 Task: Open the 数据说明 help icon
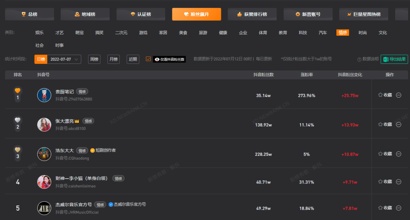359,59
